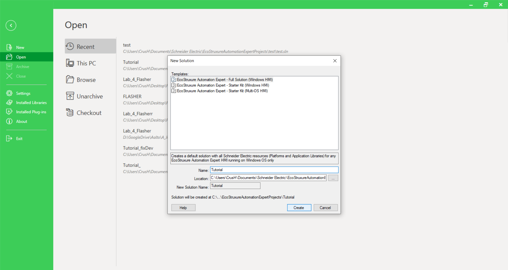Click the This PC computer icon
This screenshot has height=270, width=508.
tap(70, 63)
